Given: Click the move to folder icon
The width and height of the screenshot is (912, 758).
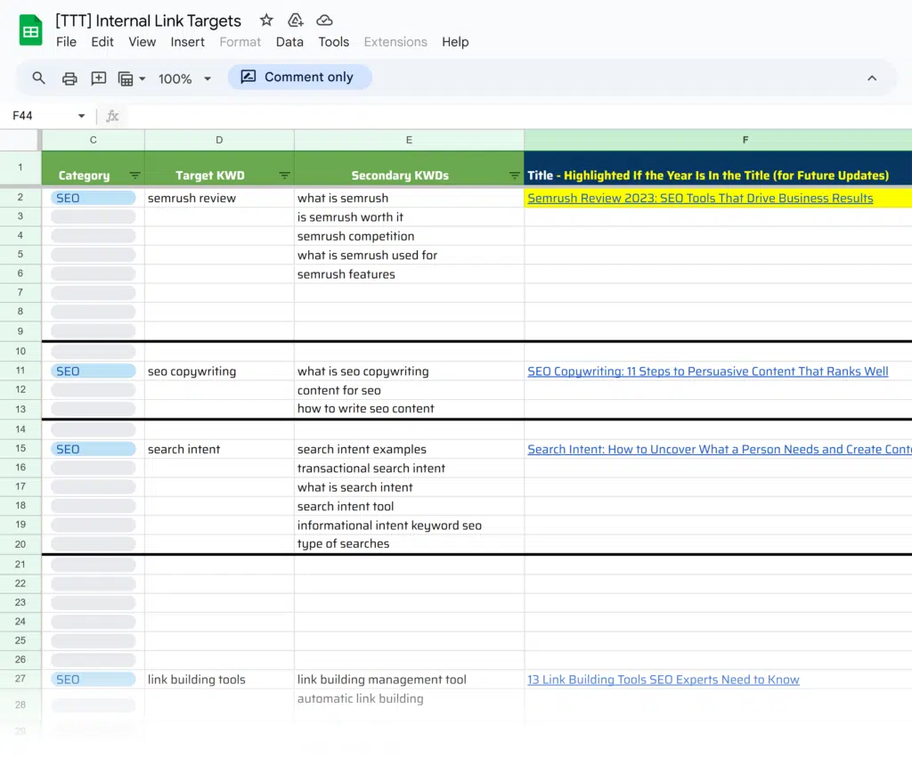Looking at the screenshot, I should [x=295, y=20].
